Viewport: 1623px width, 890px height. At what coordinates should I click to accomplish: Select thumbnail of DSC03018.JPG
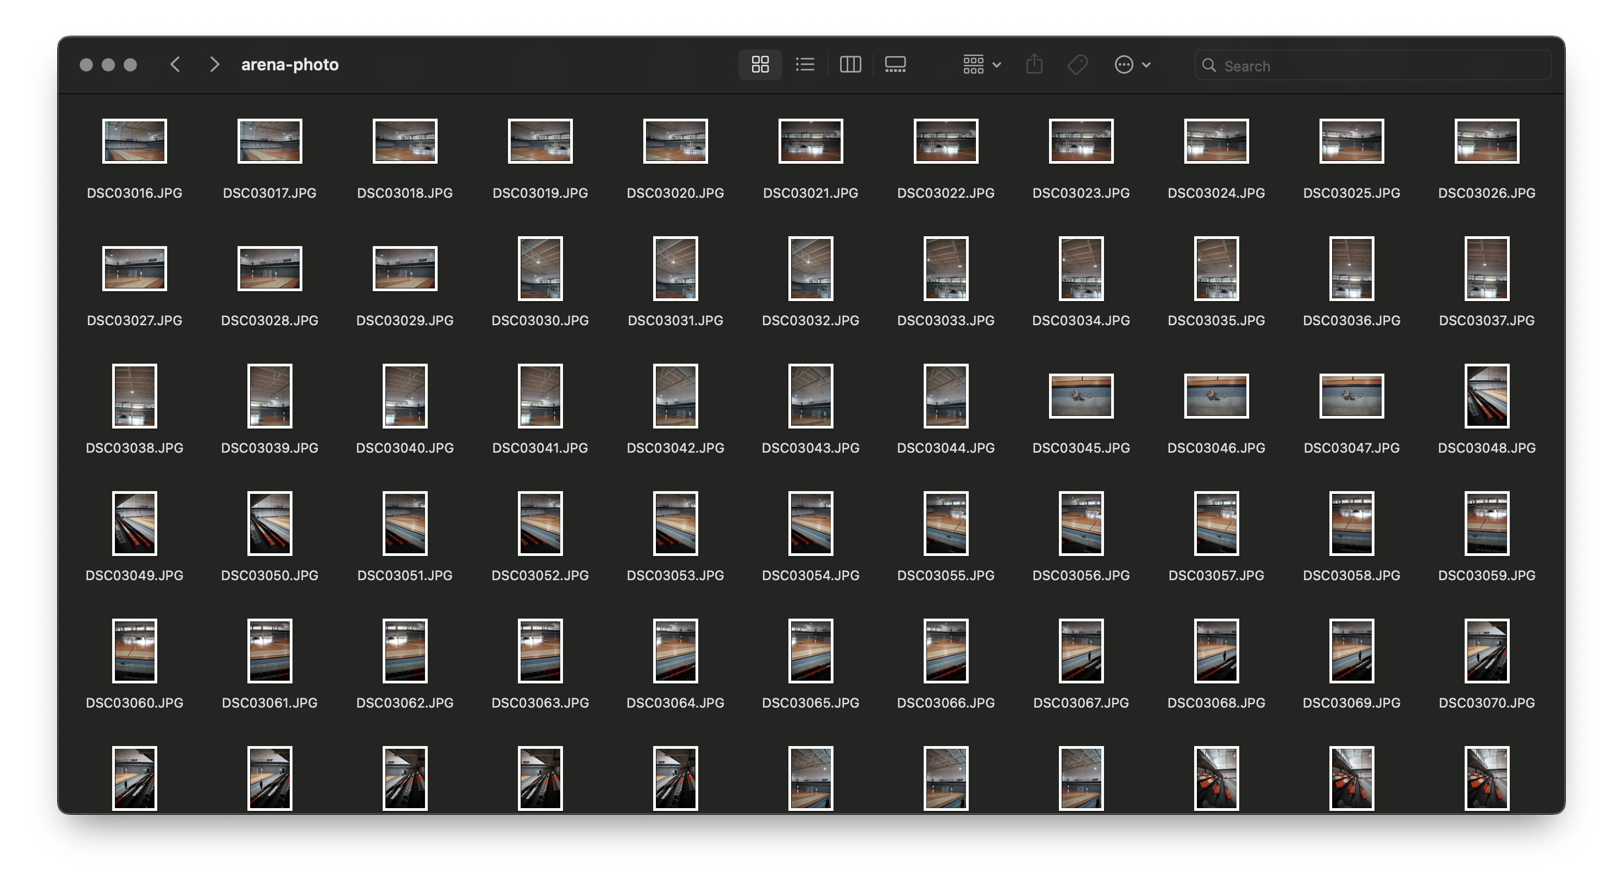tap(405, 141)
